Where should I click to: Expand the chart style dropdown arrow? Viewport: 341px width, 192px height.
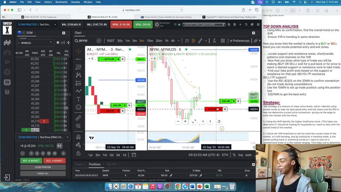click(x=206, y=41)
